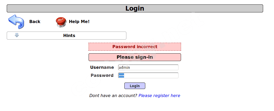
Task: Click the Password input field
Action: pyautogui.click(x=148, y=76)
